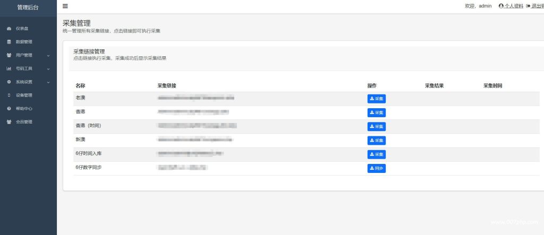Select 用户管理 menu label in sidebar
The image size is (544, 235).
(24, 55)
